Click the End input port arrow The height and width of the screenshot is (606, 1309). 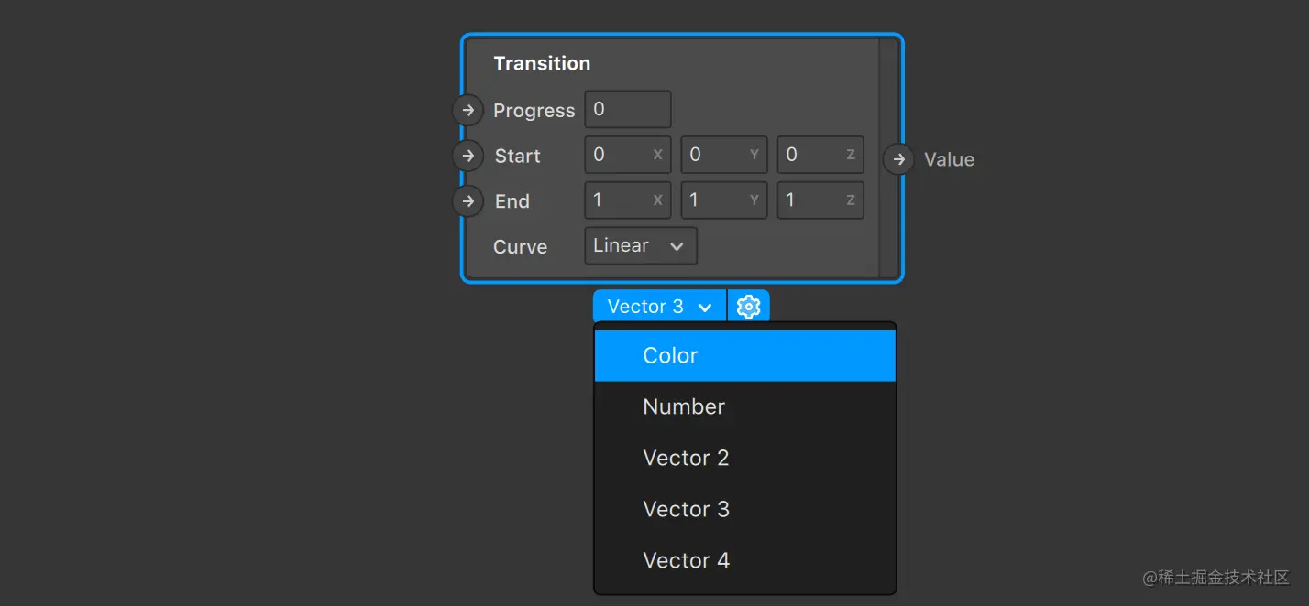468,200
